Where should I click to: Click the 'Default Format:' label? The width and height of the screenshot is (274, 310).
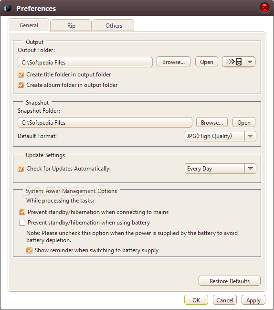[37, 136]
